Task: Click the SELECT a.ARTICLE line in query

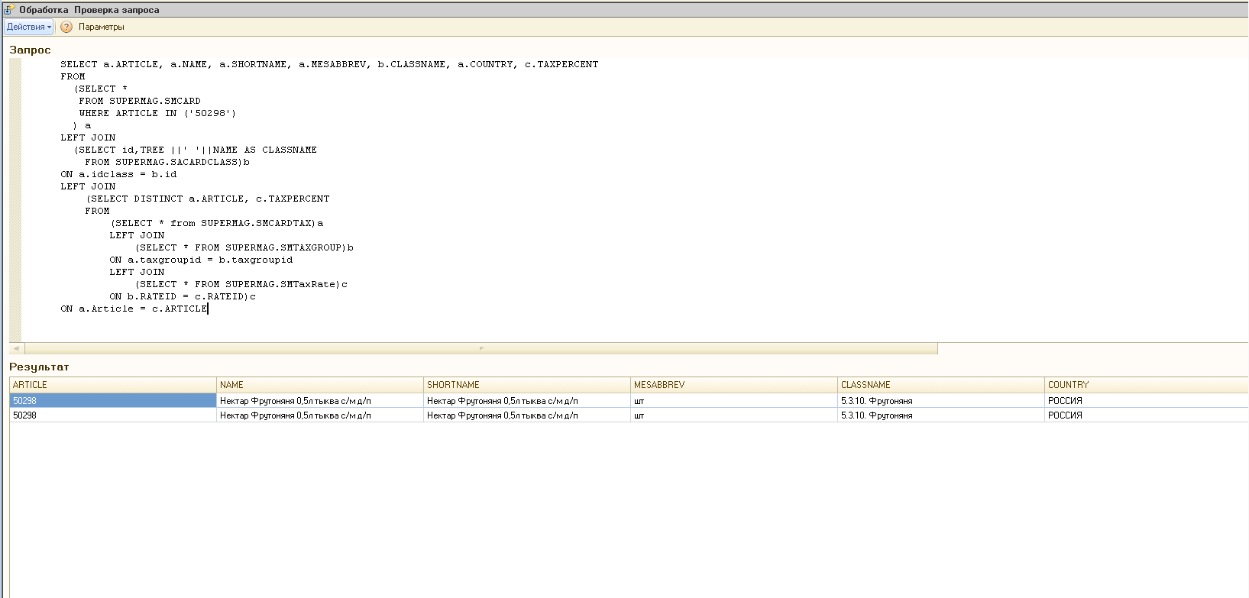Action: click(329, 64)
